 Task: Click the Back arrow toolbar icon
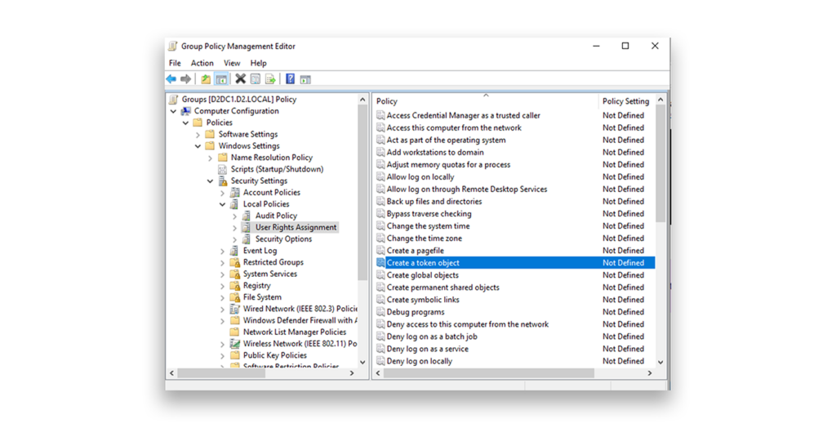pos(171,79)
